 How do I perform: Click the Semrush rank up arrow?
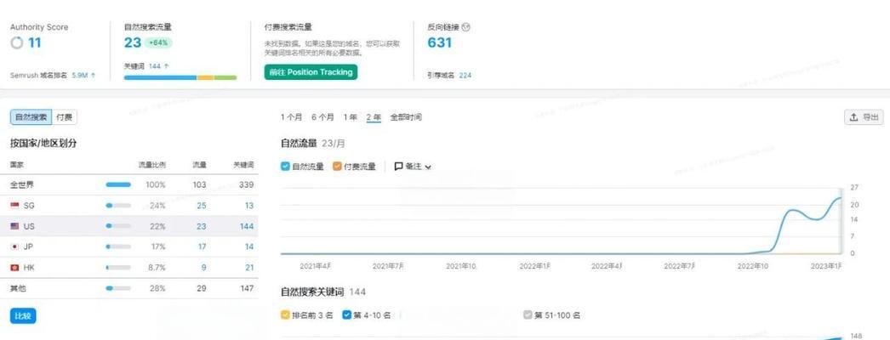[x=93, y=75]
